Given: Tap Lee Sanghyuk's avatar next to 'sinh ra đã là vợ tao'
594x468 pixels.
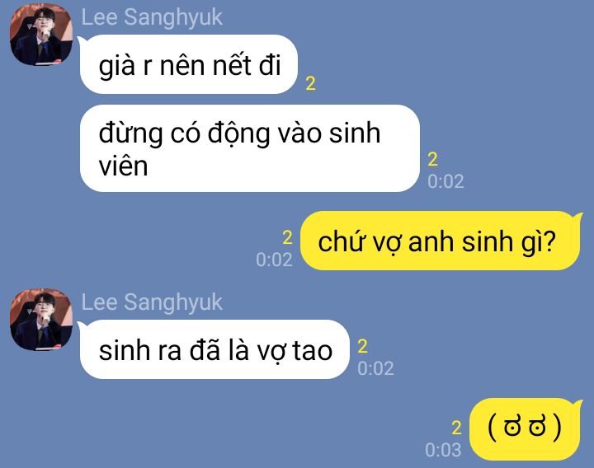Looking at the screenshot, I should [41, 320].
